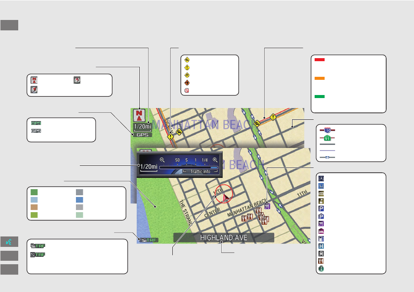Click the 1/20mi scale value in the zoom bar

(x=149, y=167)
